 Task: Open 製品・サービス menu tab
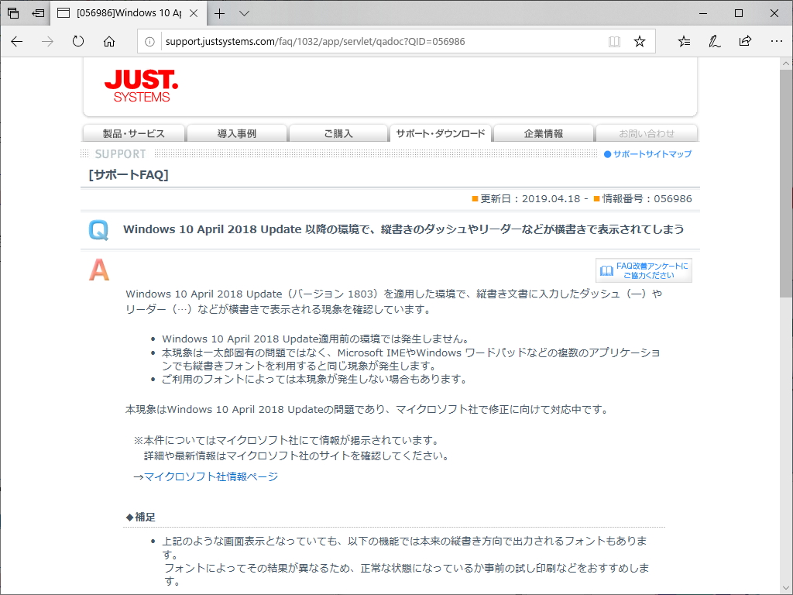point(133,133)
